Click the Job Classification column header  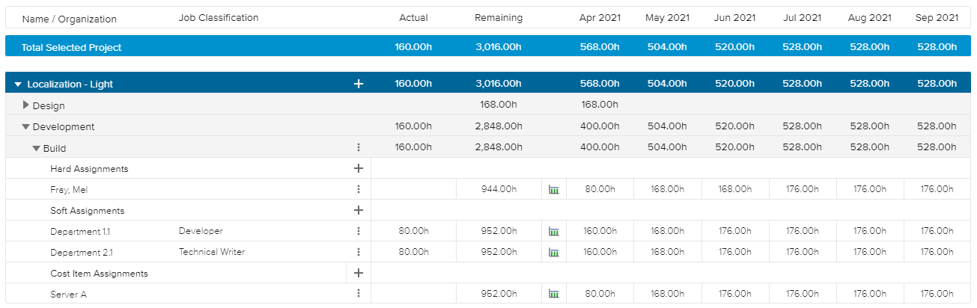click(219, 18)
